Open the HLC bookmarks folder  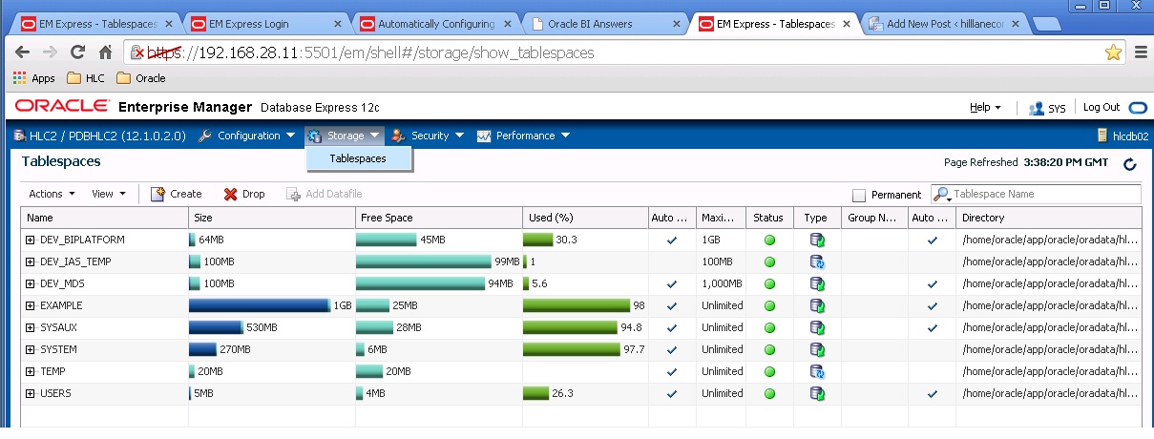click(85, 78)
